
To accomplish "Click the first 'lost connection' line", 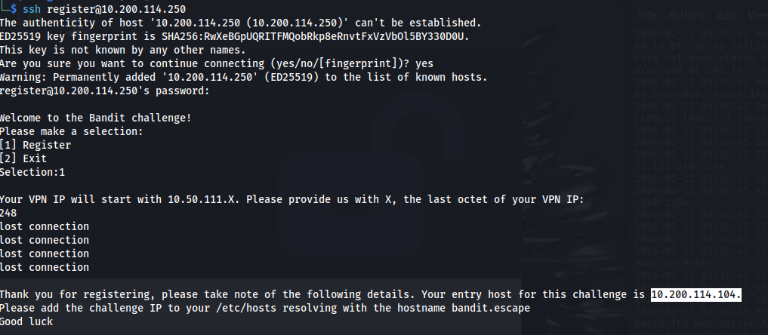I will coord(45,227).
